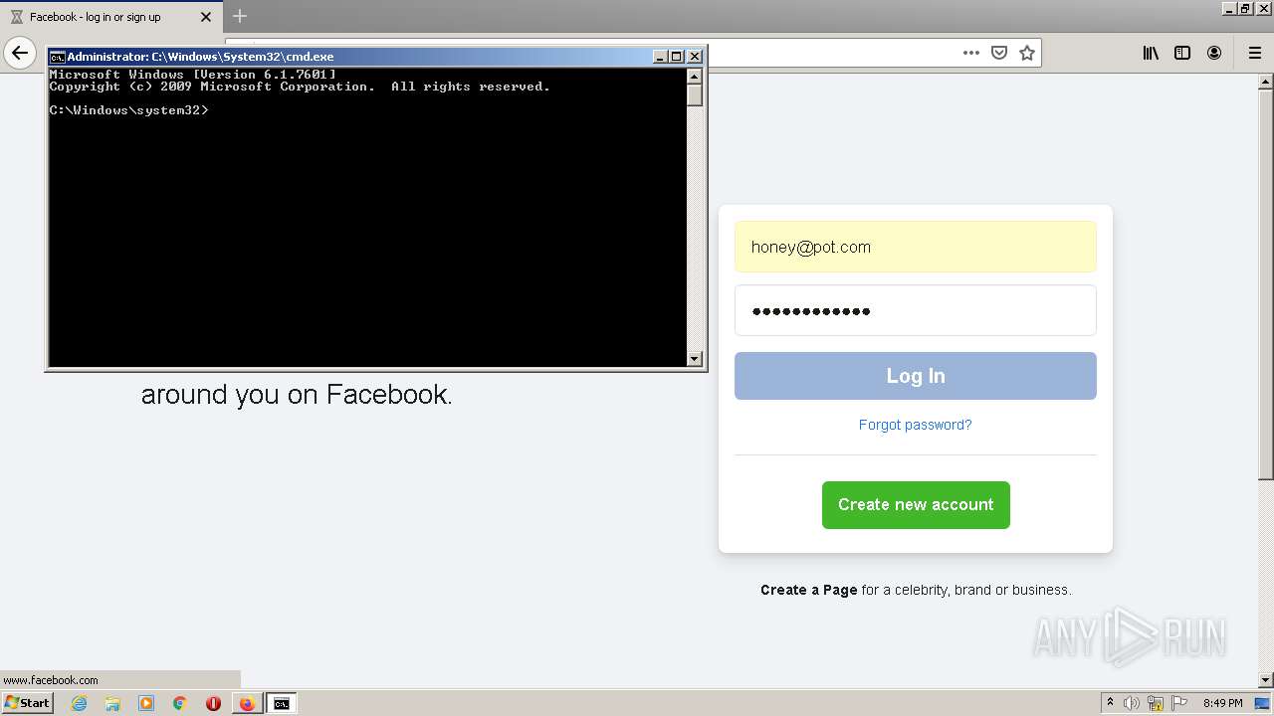The image size is (1274, 716).
Task: Click the email field containing honey@pot.com
Action: click(x=916, y=247)
